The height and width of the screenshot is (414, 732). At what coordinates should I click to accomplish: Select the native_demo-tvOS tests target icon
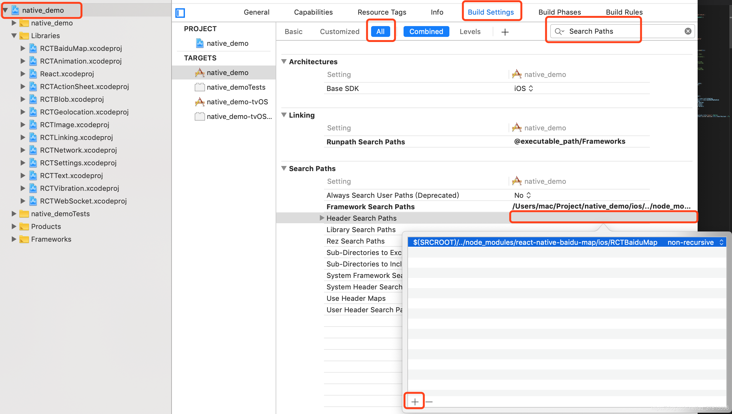[x=200, y=116]
